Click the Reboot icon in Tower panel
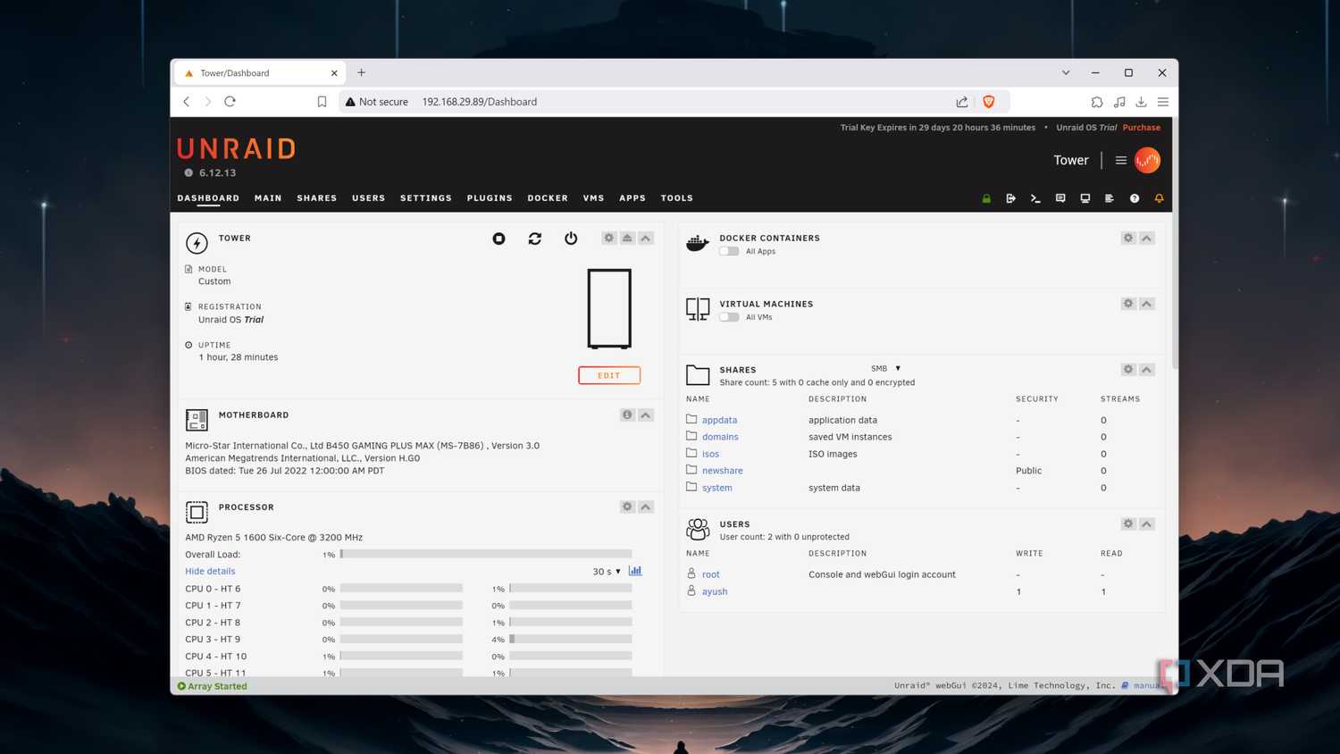The width and height of the screenshot is (1340, 754). (x=534, y=239)
